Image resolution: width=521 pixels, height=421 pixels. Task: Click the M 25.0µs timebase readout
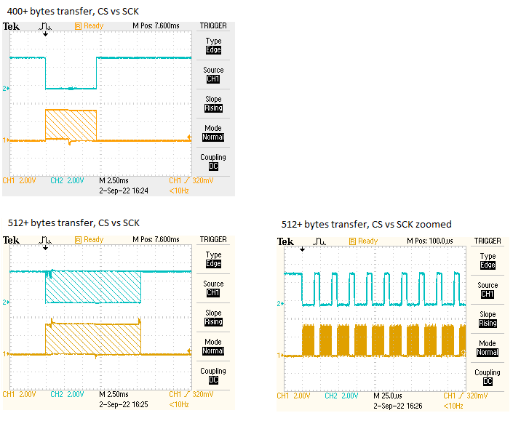(x=388, y=396)
